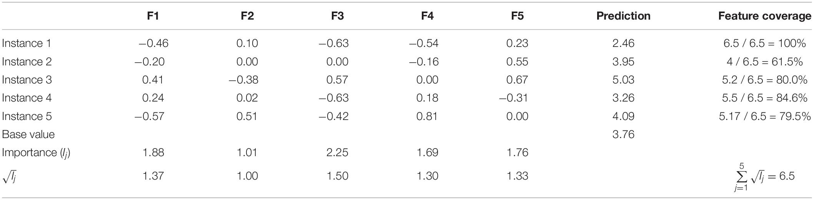Image resolution: width=814 pixels, height=200 pixels.
Task: Select the Instance 3 row label
Action: (x=27, y=80)
